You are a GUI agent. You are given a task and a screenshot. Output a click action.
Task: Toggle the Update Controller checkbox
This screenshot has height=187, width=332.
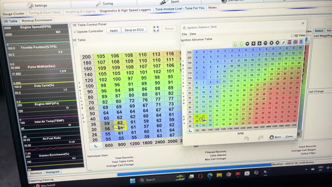[75, 32]
